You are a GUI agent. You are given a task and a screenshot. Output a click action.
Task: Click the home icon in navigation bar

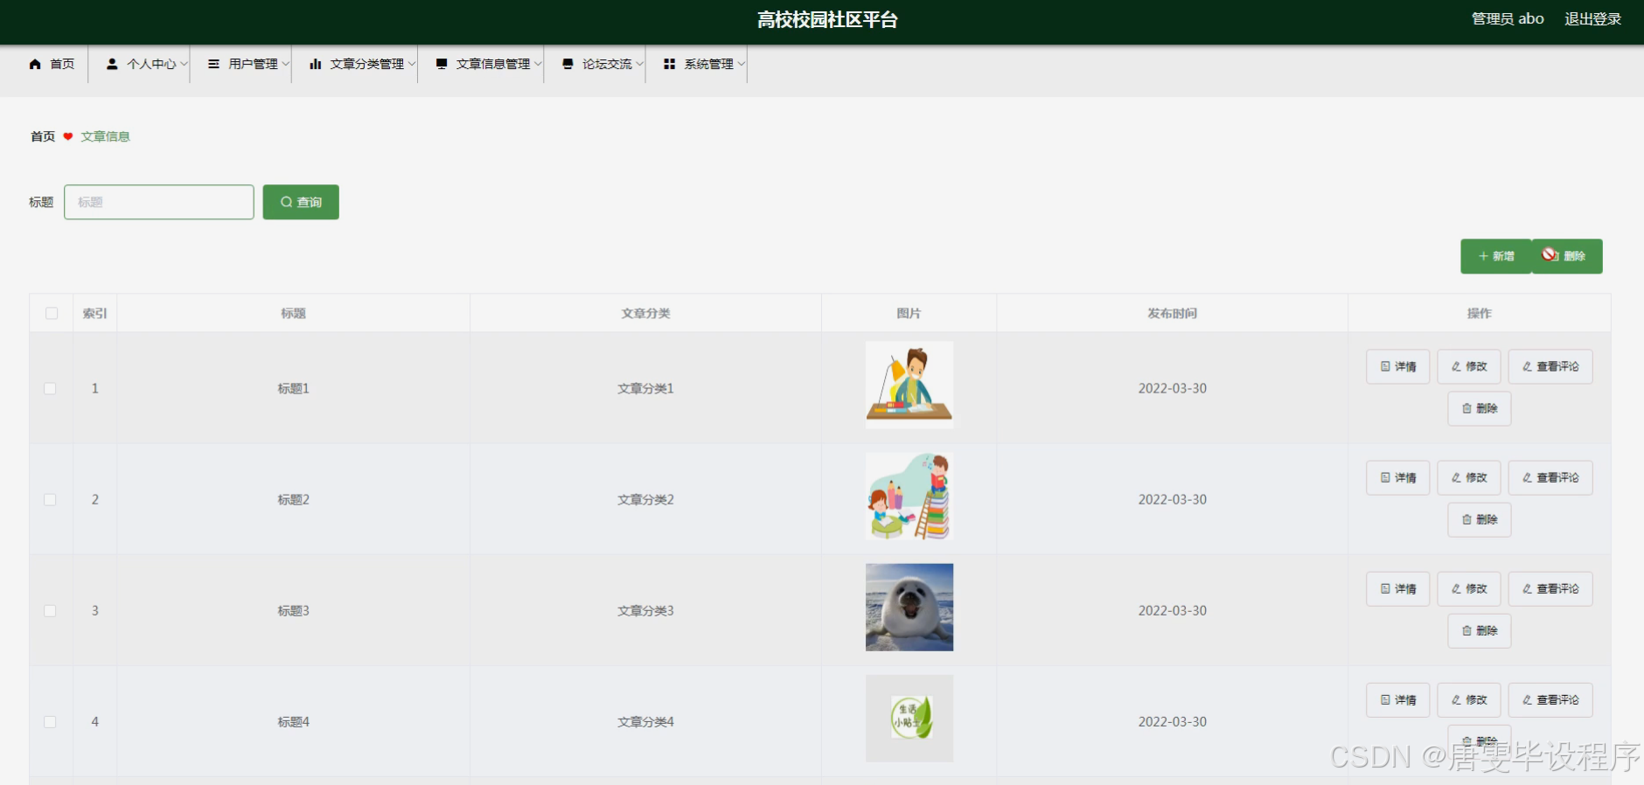35,64
